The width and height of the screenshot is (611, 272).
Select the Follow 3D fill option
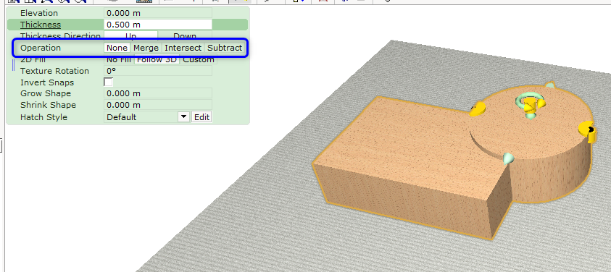click(x=157, y=59)
